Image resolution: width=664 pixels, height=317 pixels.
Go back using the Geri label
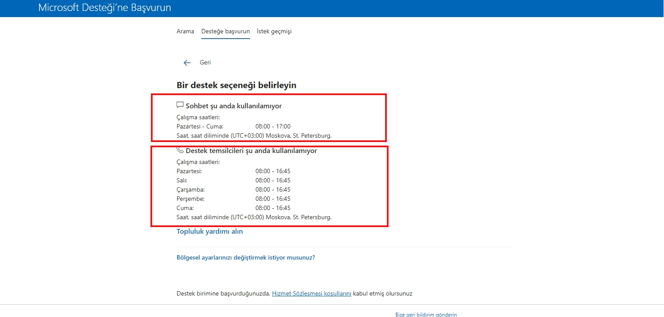tap(205, 63)
